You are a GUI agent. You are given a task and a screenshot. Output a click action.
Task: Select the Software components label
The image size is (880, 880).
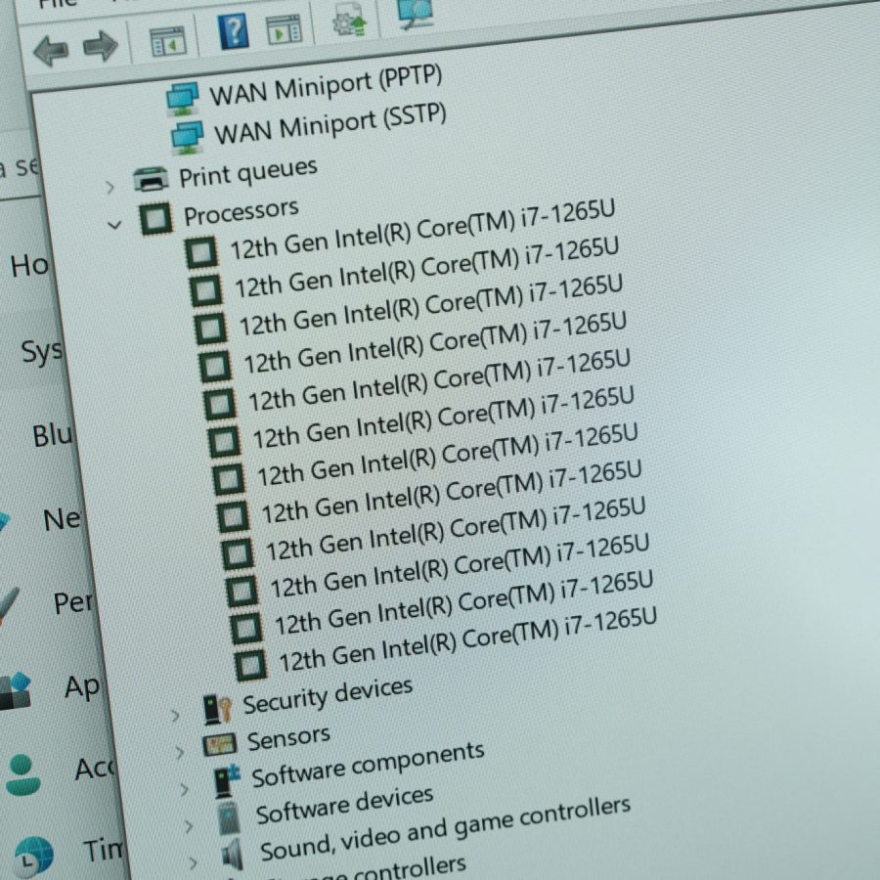[369, 765]
